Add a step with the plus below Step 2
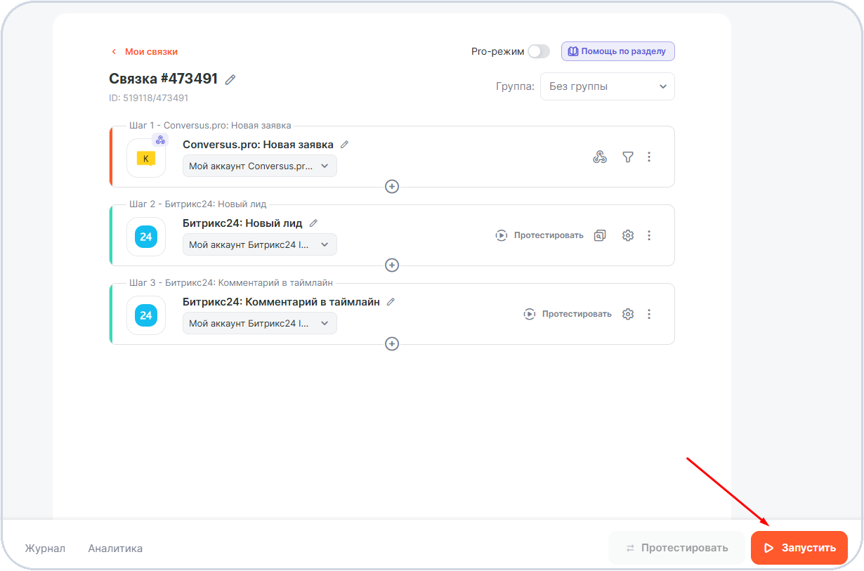Screen dimensions: 864x571 pyautogui.click(x=392, y=265)
